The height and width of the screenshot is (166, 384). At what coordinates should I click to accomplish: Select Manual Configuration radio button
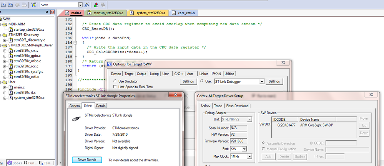click(x=263, y=149)
